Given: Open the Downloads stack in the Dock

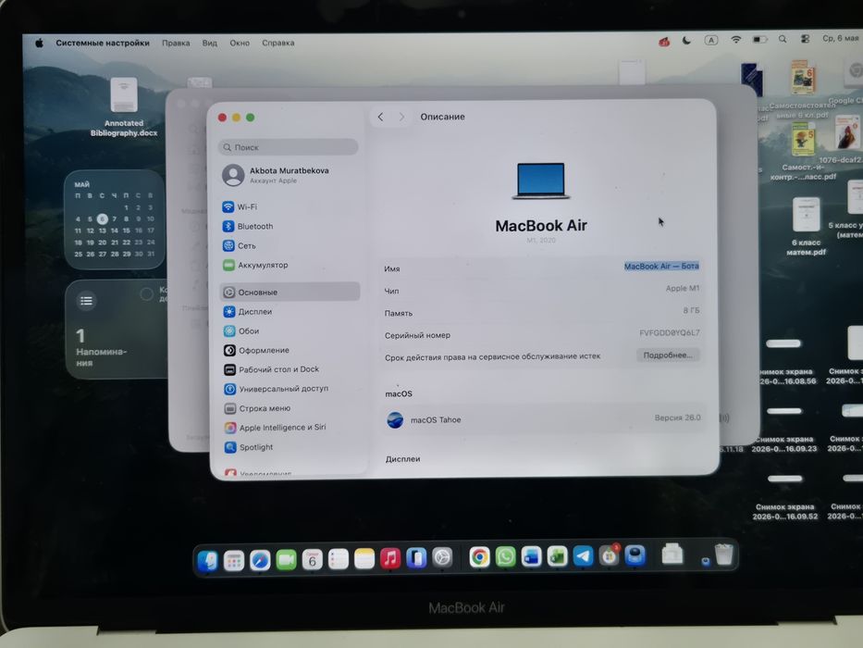Looking at the screenshot, I should pos(672,555).
